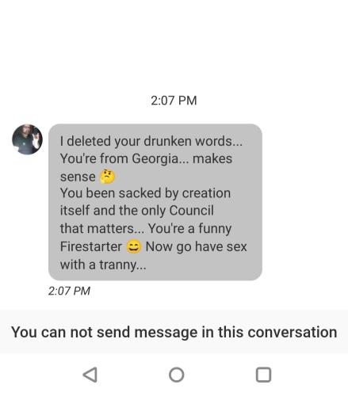Open recent apps with square button
The height and width of the screenshot is (396, 348).
(263, 375)
